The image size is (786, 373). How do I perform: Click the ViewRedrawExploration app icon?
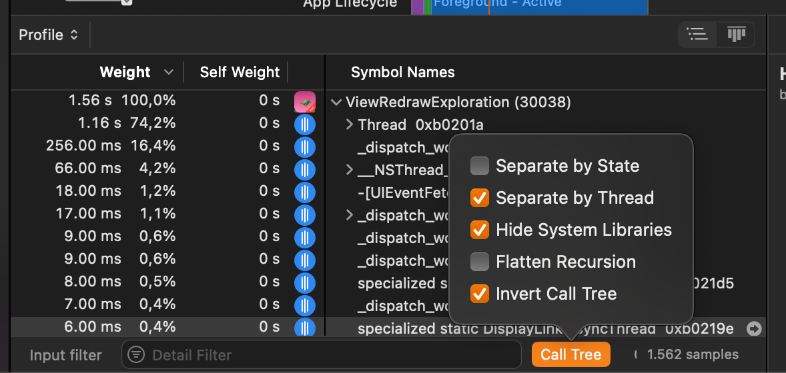pos(305,102)
